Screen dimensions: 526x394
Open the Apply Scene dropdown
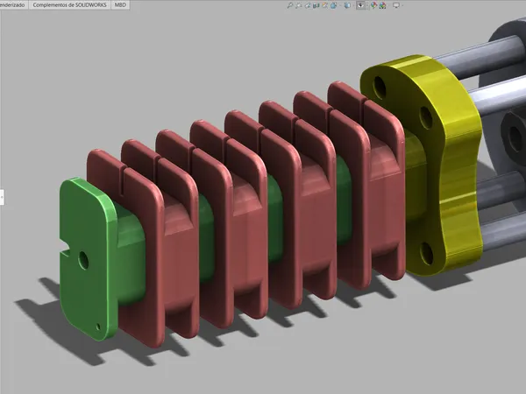click(x=385, y=4)
